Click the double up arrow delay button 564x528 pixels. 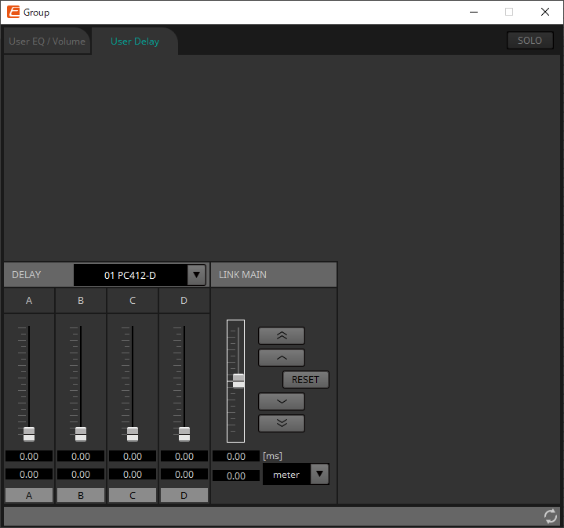click(x=281, y=336)
